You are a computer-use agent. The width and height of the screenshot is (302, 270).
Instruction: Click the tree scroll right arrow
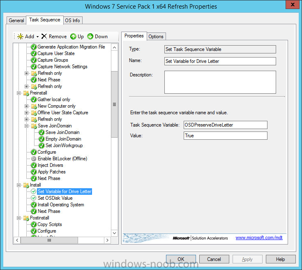(107, 240)
